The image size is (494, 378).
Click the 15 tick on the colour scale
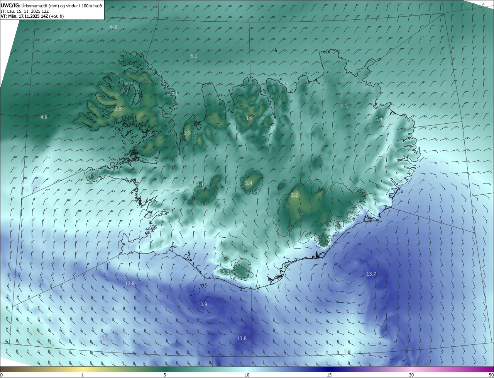pyautogui.click(x=329, y=375)
